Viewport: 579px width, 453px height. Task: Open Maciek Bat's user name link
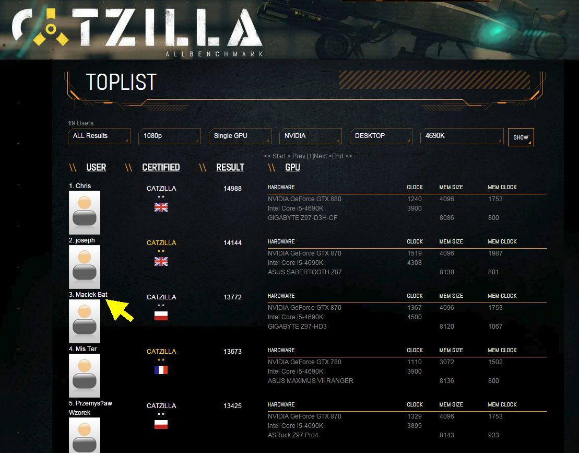(91, 295)
